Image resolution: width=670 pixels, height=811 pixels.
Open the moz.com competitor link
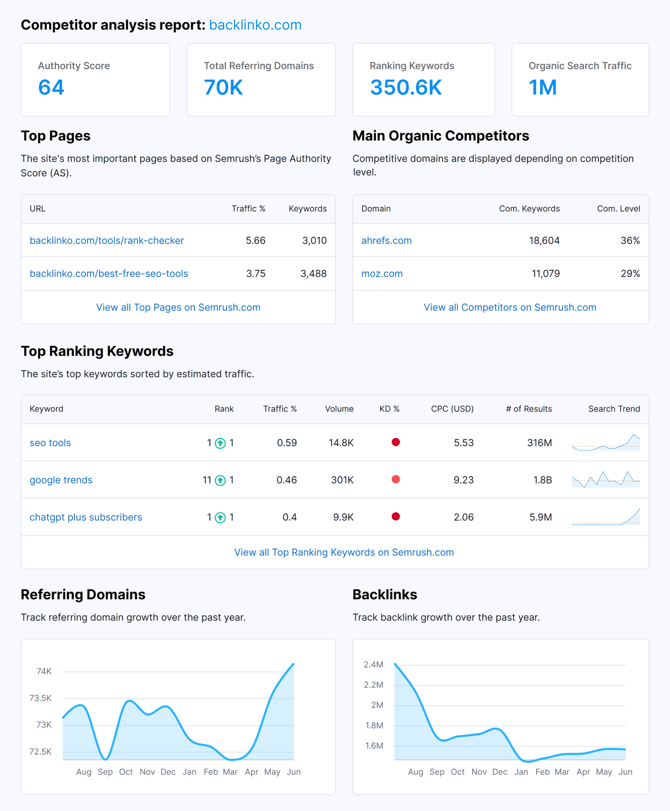(x=382, y=274)
